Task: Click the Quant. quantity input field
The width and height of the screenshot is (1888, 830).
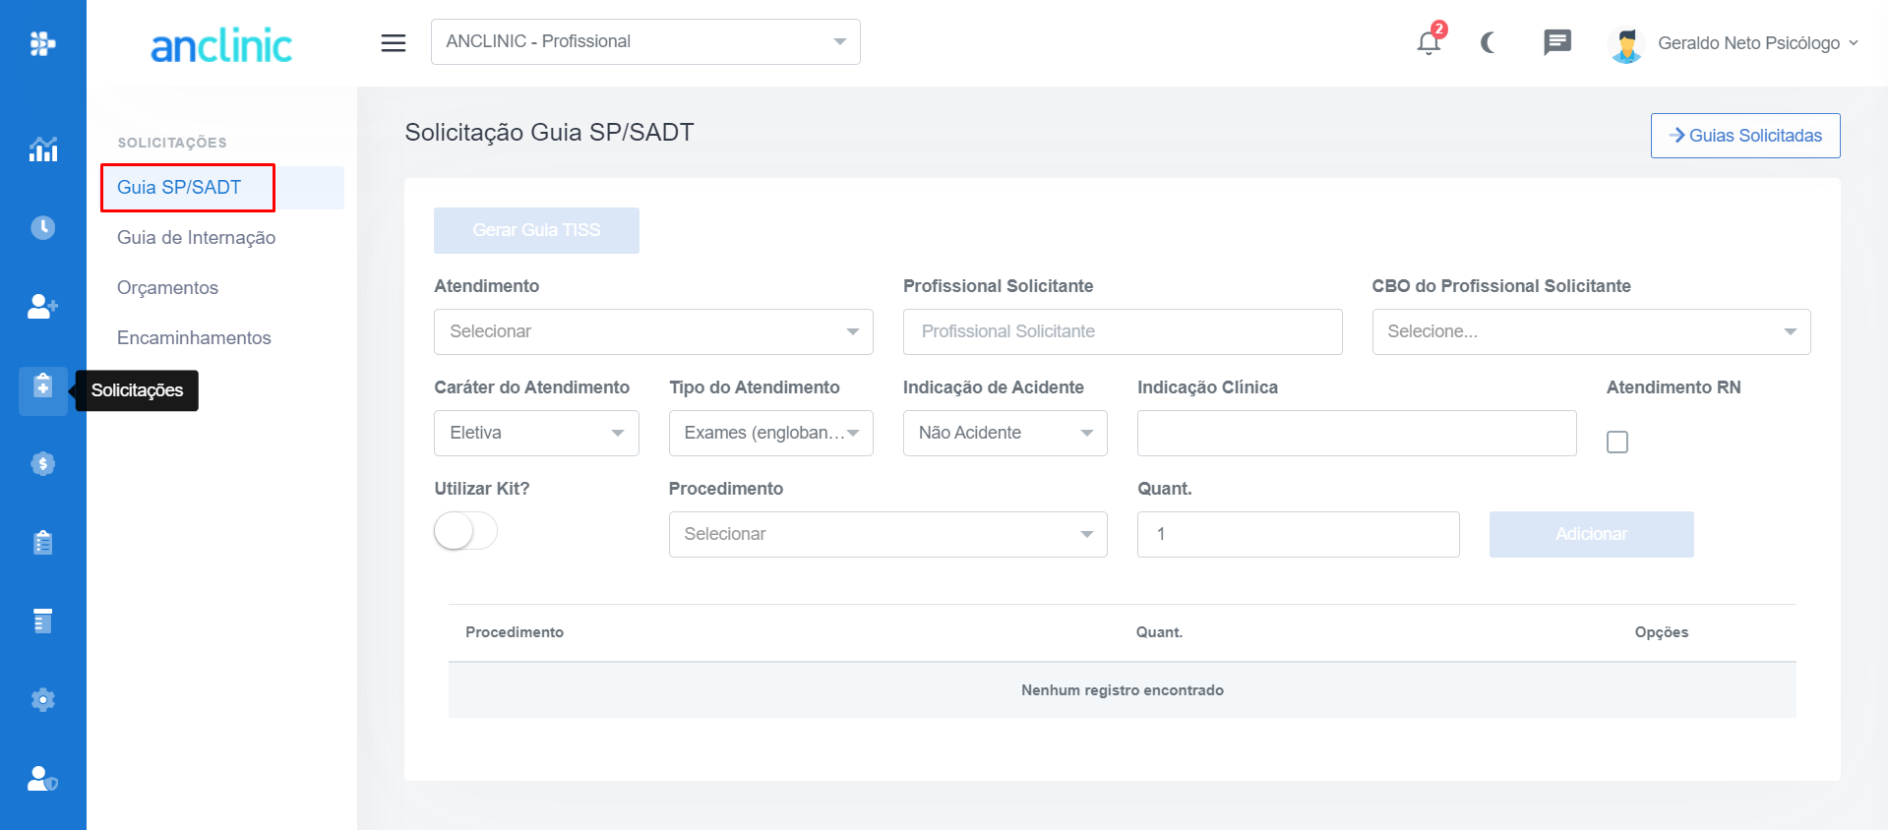Action: pyautogui.click(x=1298, y=535)
